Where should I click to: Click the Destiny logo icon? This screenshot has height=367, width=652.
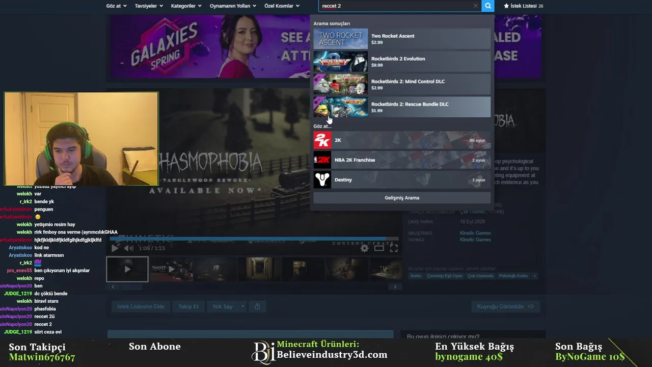[322, 179]
